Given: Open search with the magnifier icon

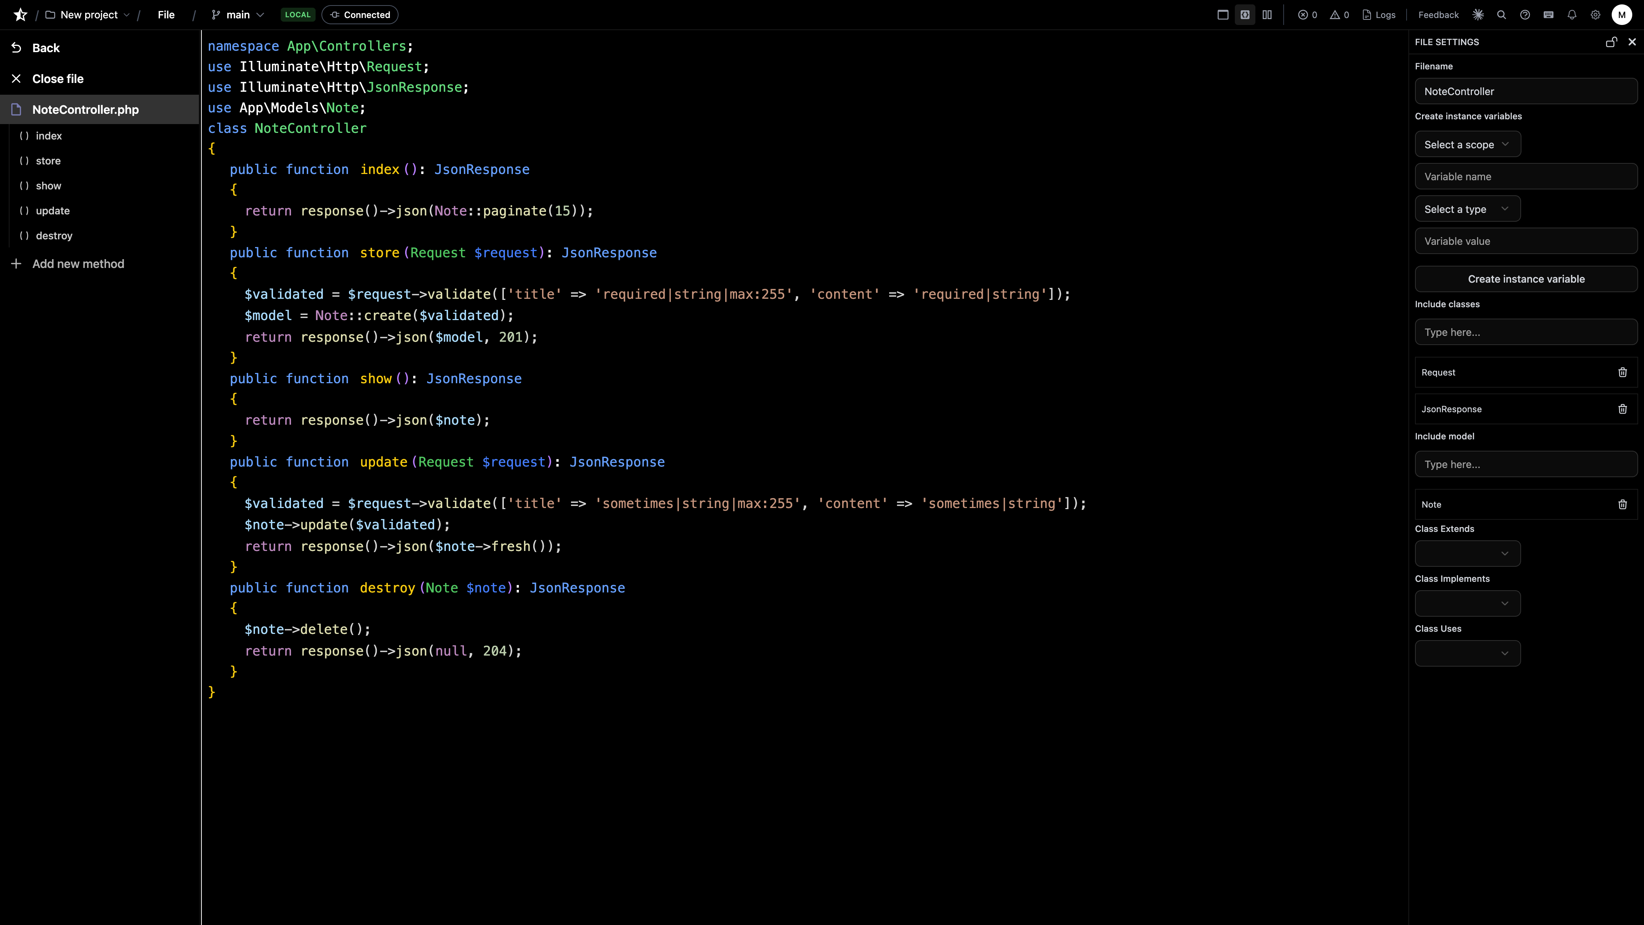Looking at the screenshot, I should (1502, 14).
